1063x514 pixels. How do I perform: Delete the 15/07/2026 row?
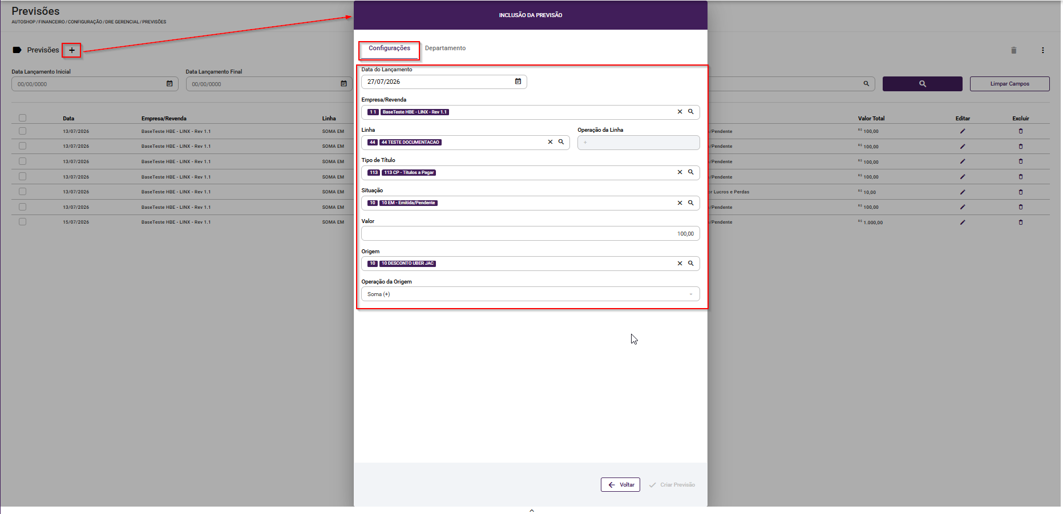pyautogui.click(x=1021, y=222)
